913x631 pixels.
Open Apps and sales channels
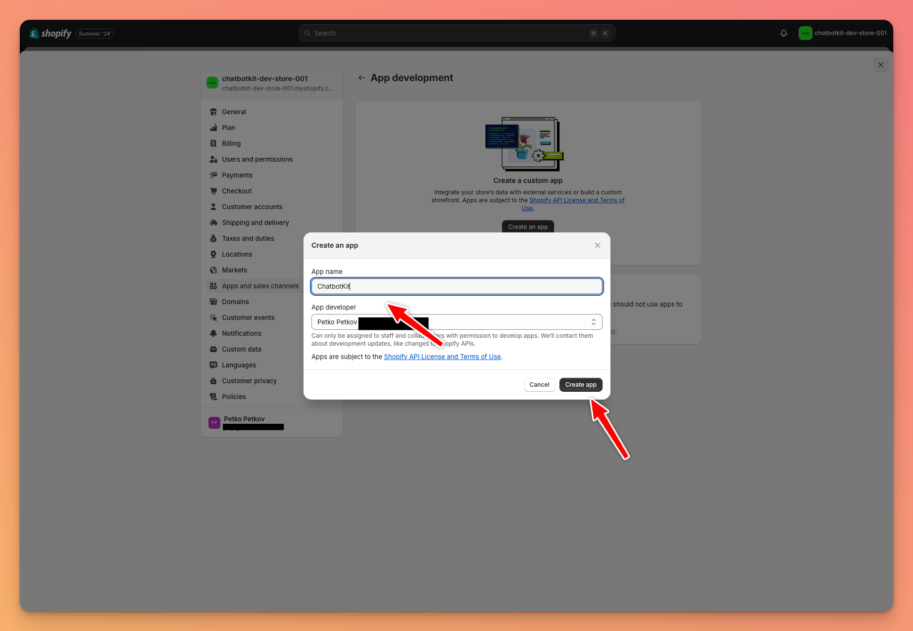click(x=255, y=286)
